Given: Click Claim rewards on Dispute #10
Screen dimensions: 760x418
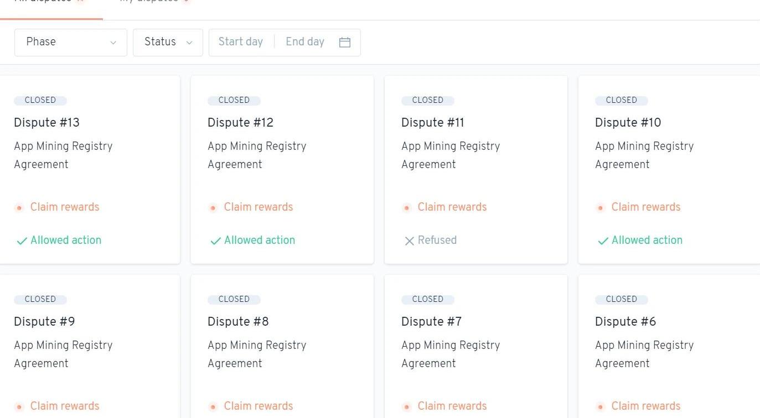Looking at the screenshot, I should pyautogui.click(x=646, y=207).
